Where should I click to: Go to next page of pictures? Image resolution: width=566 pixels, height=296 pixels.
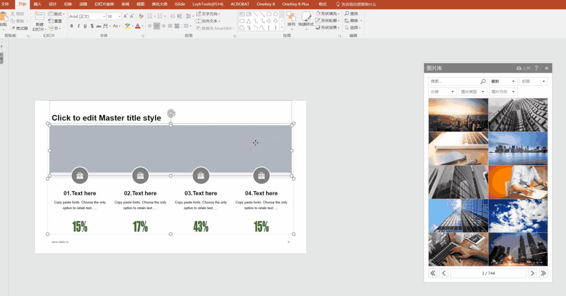pos(532,273)
